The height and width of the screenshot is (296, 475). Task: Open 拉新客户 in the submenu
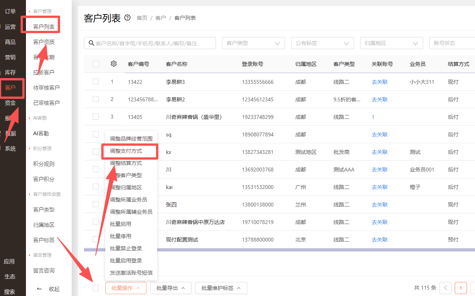[x=44, y=72]
